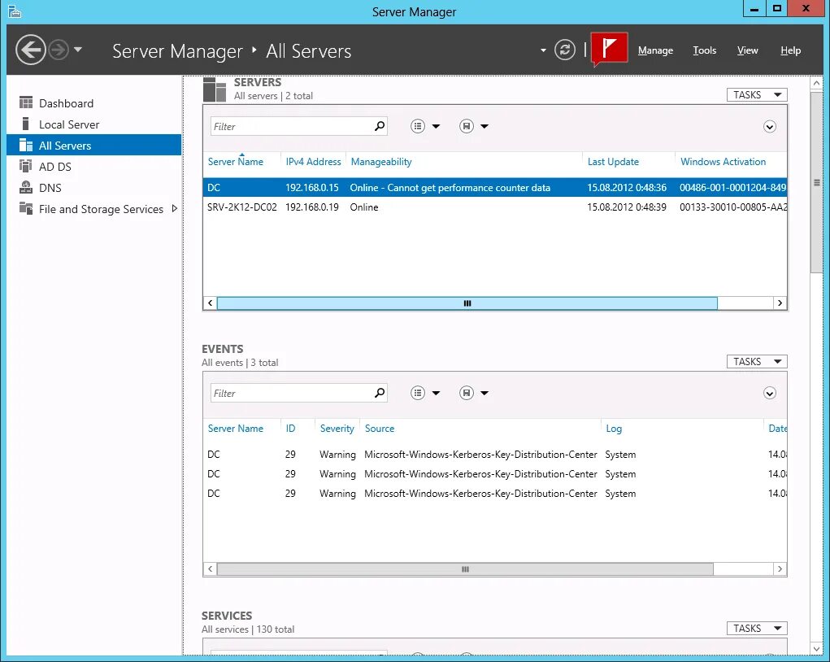Click the back navigation arrow

31,50
